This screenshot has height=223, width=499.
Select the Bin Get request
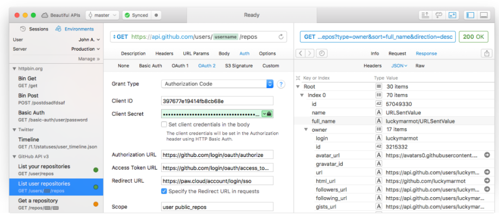click(x=56, y=82)
